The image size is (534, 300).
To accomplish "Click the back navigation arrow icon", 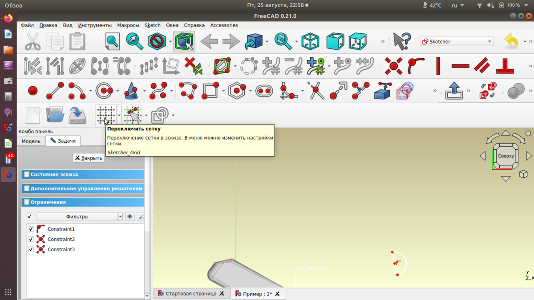I will [209, 42].
